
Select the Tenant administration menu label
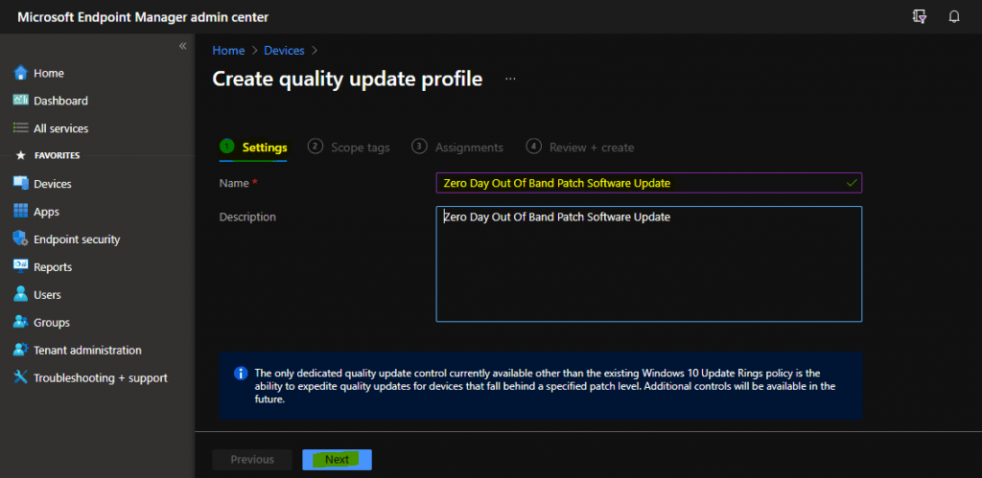pos(87,351)
